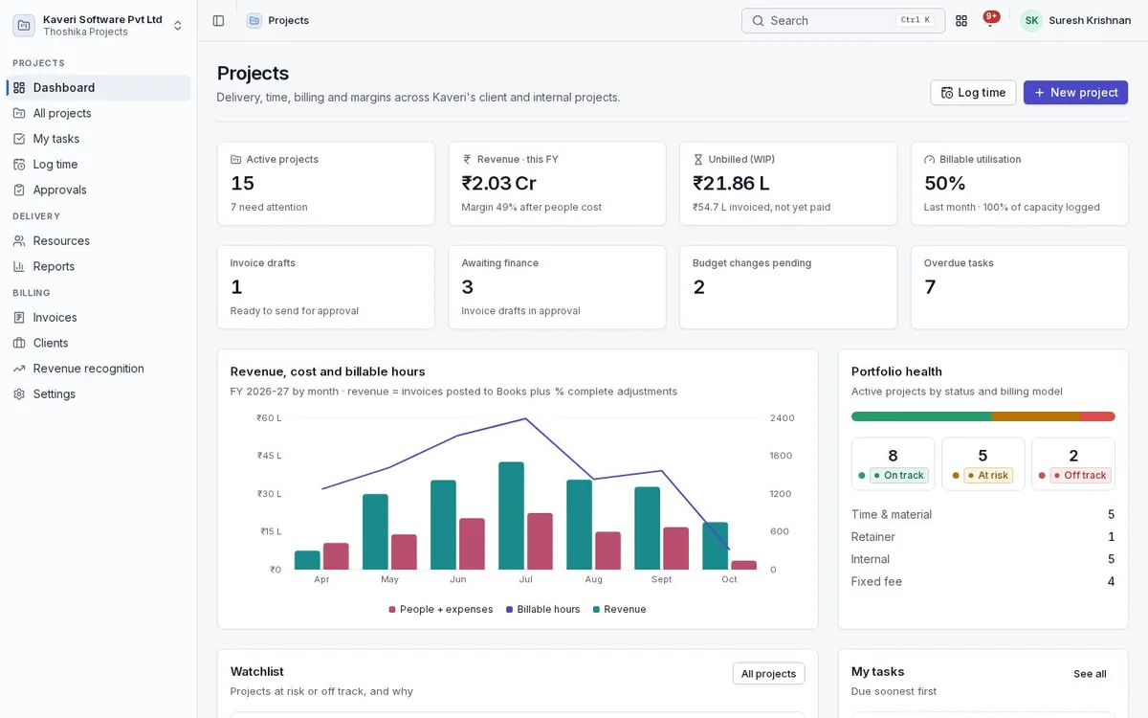Image resolution: width=1148 pixels, height=718 pixels.
Task: Click the Thoshika Projects workspace logo icon
Action: [24, 26]
